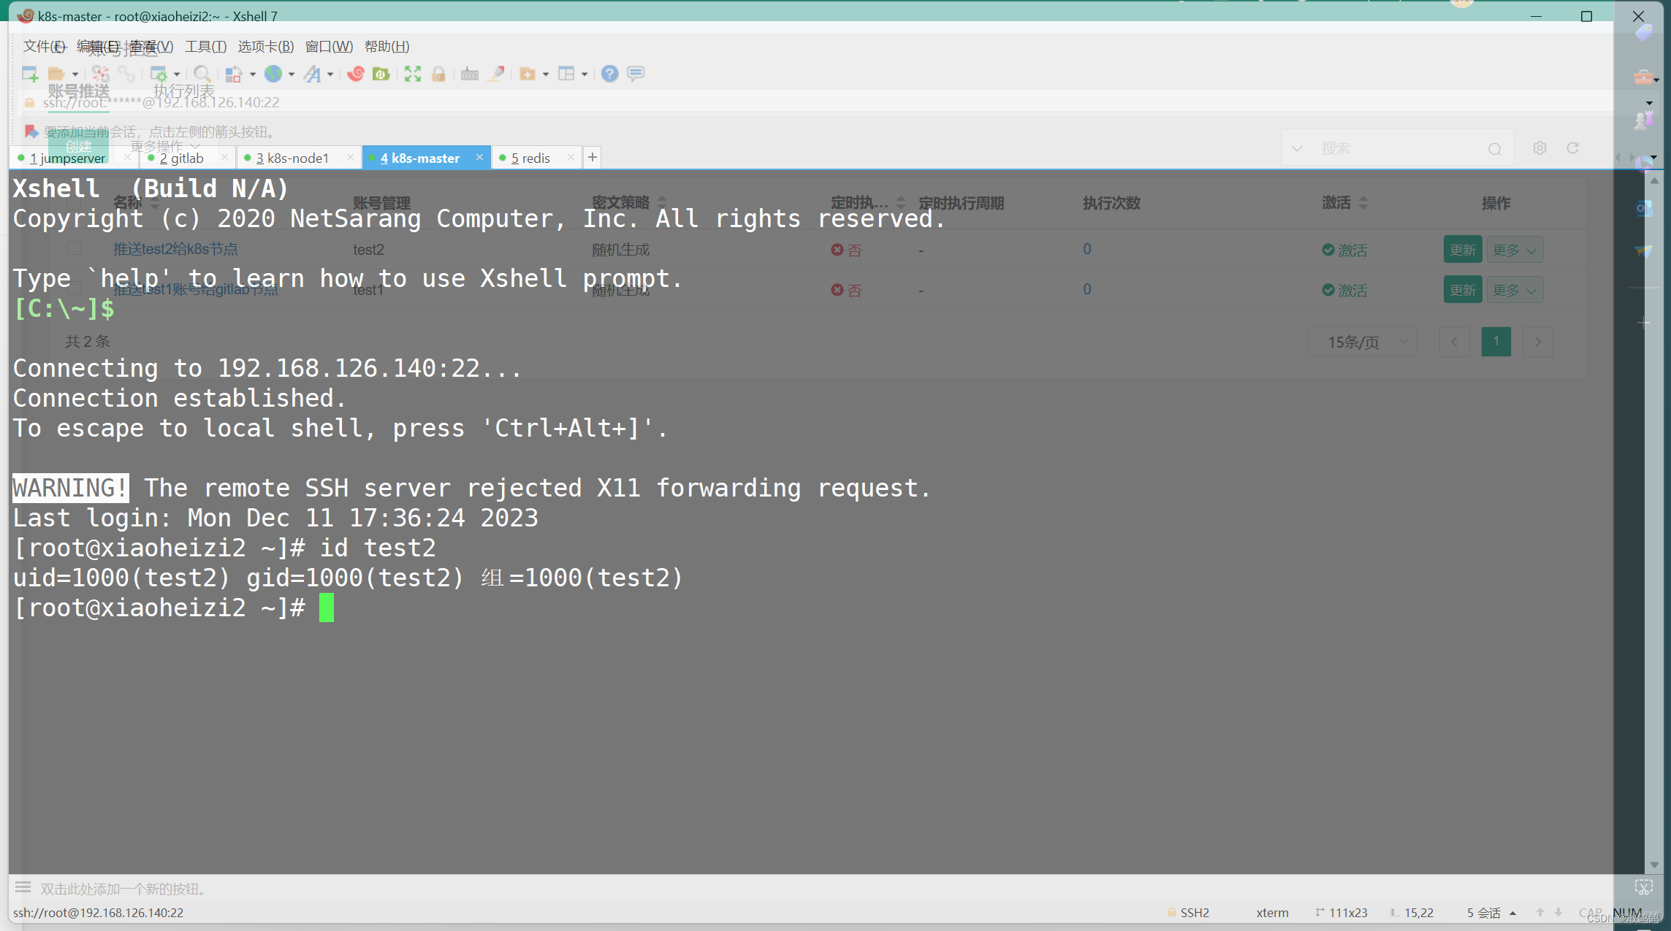Open the 工具(T) menu
Viewport: 1671px width, 931px height.
coord(205,47)
